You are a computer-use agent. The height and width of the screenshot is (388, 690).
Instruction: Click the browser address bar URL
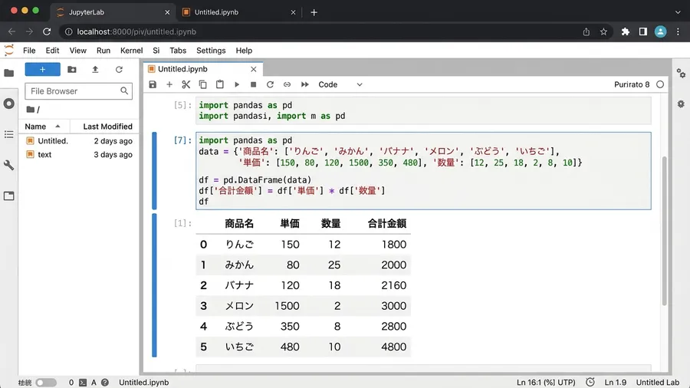click(x=136, y=31)
